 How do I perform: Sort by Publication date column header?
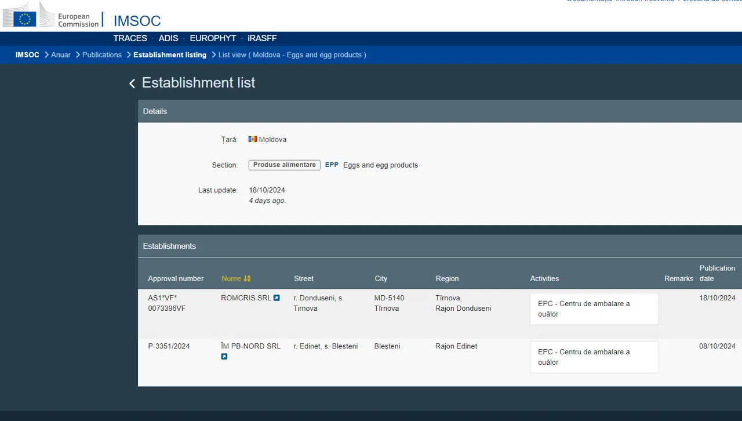717,274
